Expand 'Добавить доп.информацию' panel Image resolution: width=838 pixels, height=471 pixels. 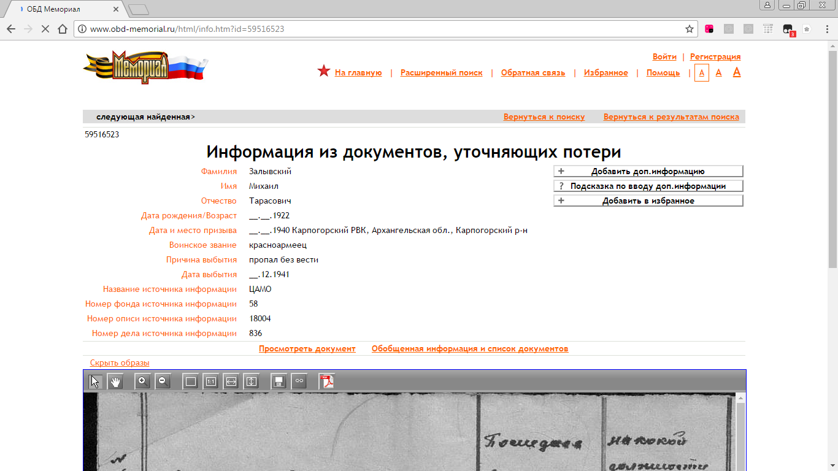click(x=648, y=171)
